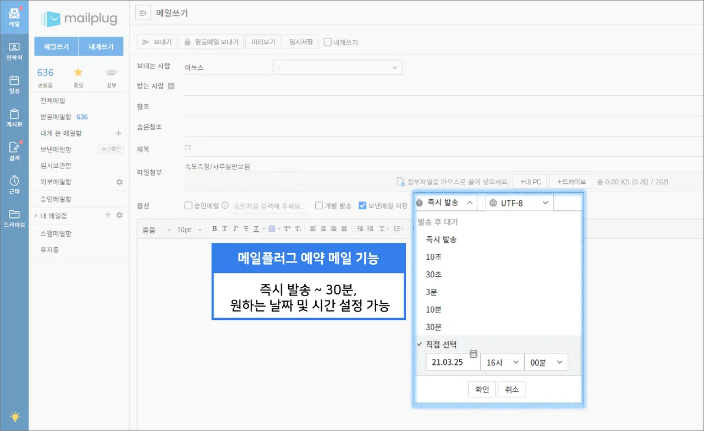Increase indent in the editor toolbar
This screenshot has height=431, width=704.
click(360, 229)
